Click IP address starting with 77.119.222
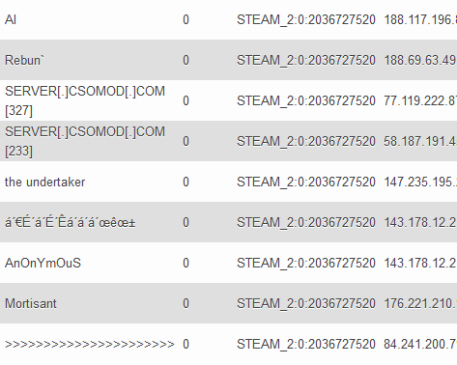457x365 pixels. click(420, 100)
